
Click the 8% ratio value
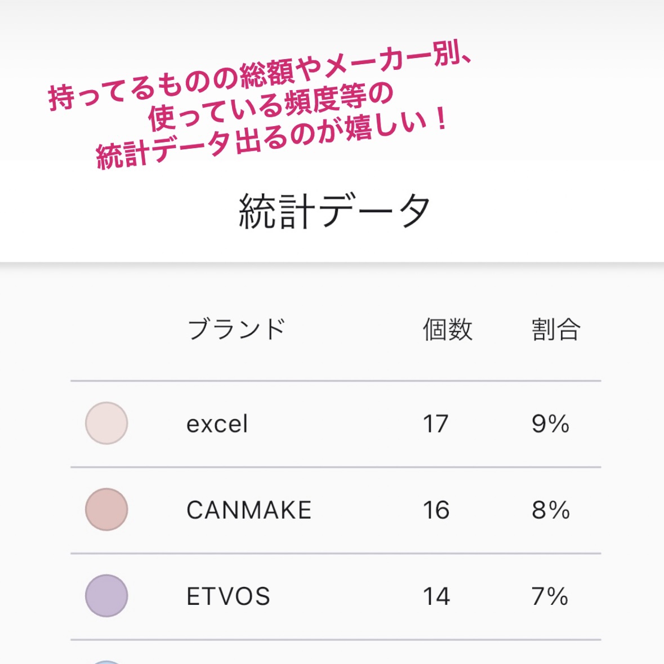(550, 510)
